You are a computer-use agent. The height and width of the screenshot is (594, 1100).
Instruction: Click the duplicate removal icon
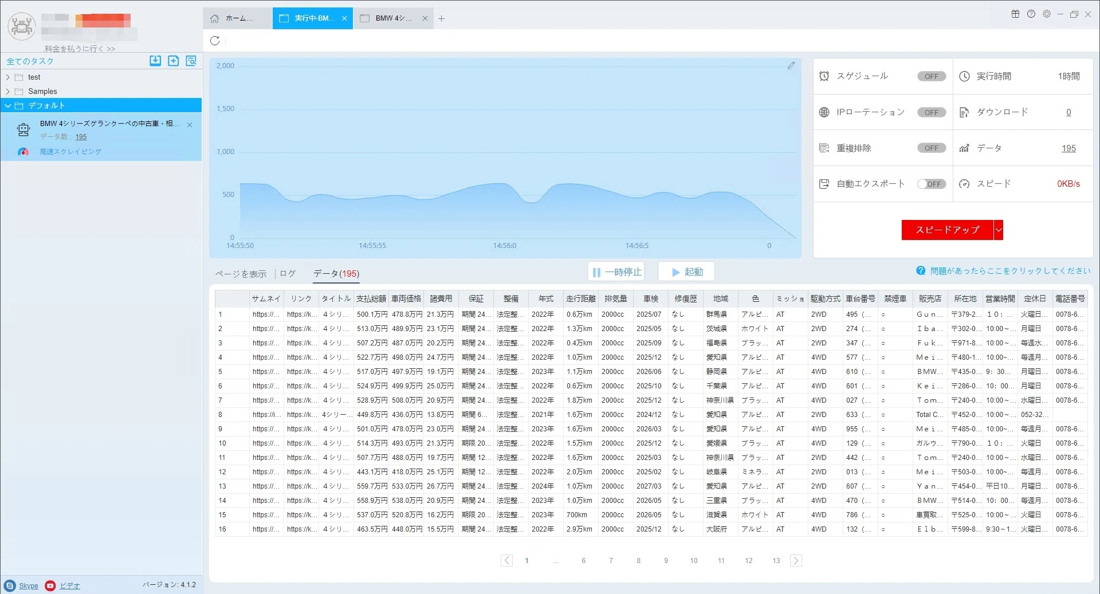(x=824, y=148)
